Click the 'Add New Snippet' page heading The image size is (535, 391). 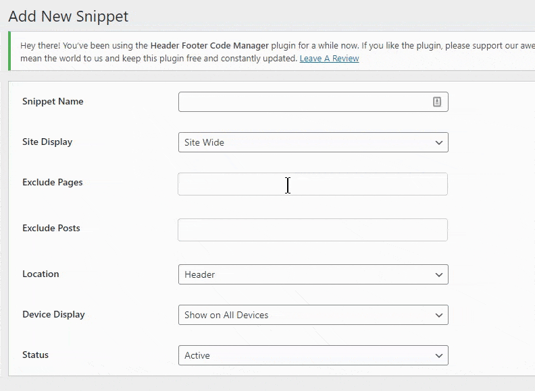(68, 16)
